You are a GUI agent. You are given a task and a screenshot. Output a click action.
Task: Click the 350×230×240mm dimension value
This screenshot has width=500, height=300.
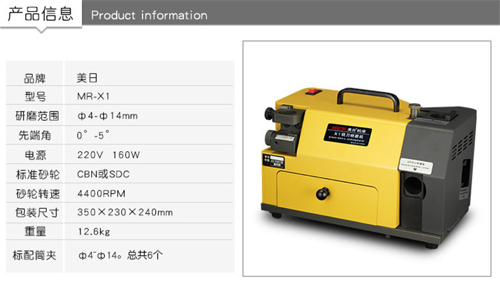(125, 212)
